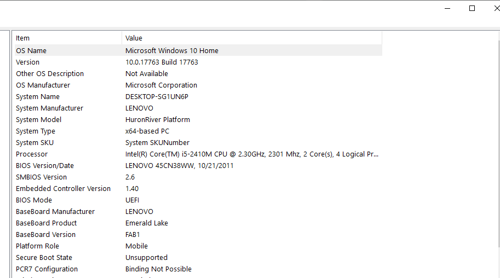Select BaseBoard Version item
The height and width of the screenshot is (278, 500).
tap(45, 234)
